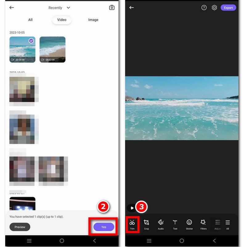This screenshot has width=244, height=247.
Task: Select the 00:02:00 beach video thumbnail
Action: pos(52,49)
